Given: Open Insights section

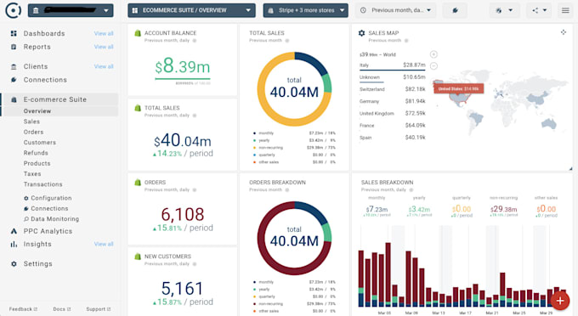Looking at the screenshot, I should click(37, 244).
